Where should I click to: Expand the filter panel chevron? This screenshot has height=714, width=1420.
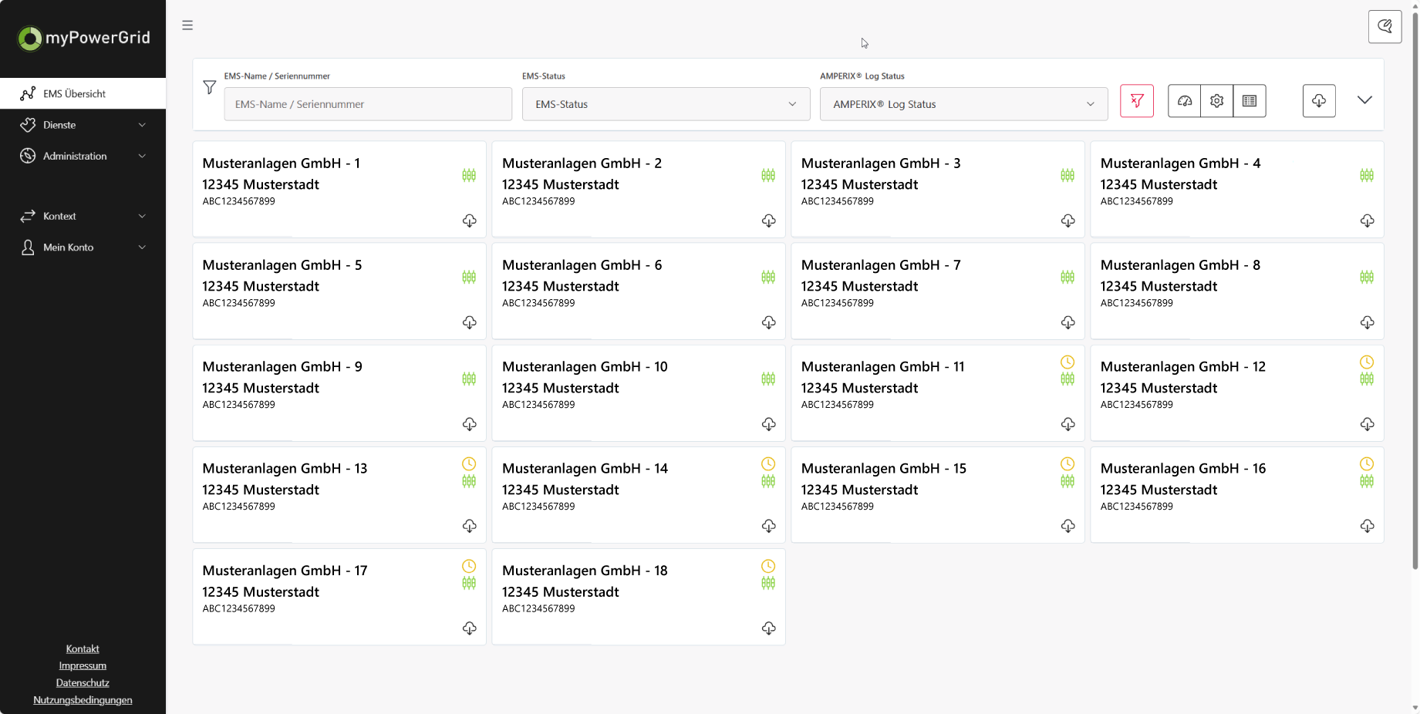point(1364,100)
